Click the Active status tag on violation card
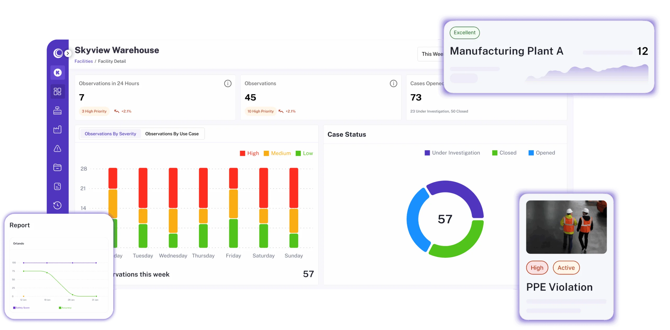Viewport: 670px width, 330px height. (x=566, y=268)
